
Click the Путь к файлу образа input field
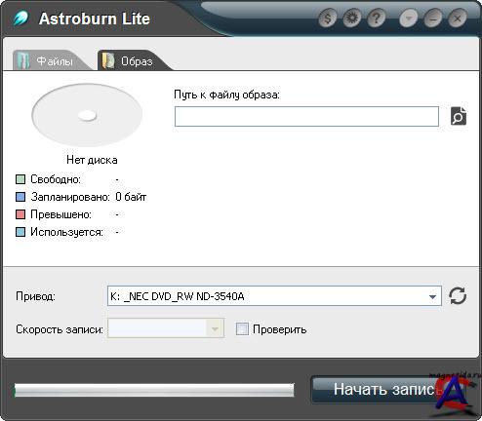click(306, 116)
